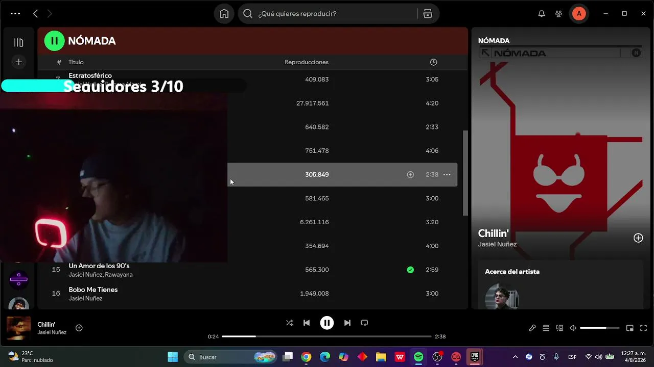The width and height of the screenshot is (654, 367).
Task: Toggle the lyrics microphone icon
Action: pos(532,328)
